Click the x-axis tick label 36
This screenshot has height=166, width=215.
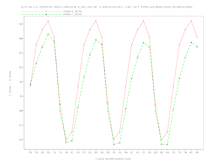(x=102, y=152)
